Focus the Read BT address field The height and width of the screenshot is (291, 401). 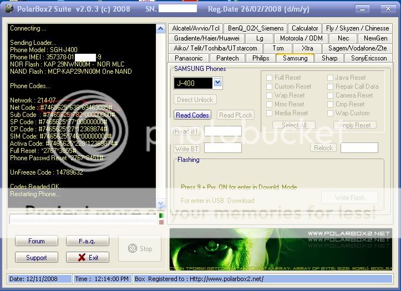223,131
